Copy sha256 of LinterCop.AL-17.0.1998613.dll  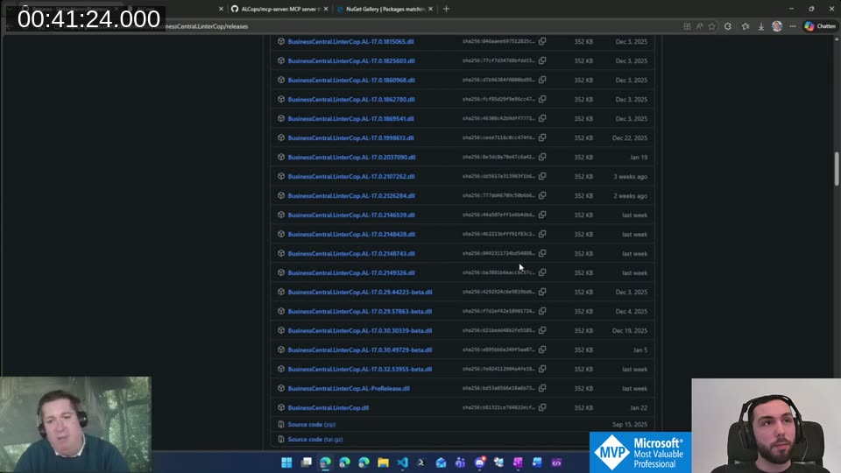pos(542,138)
